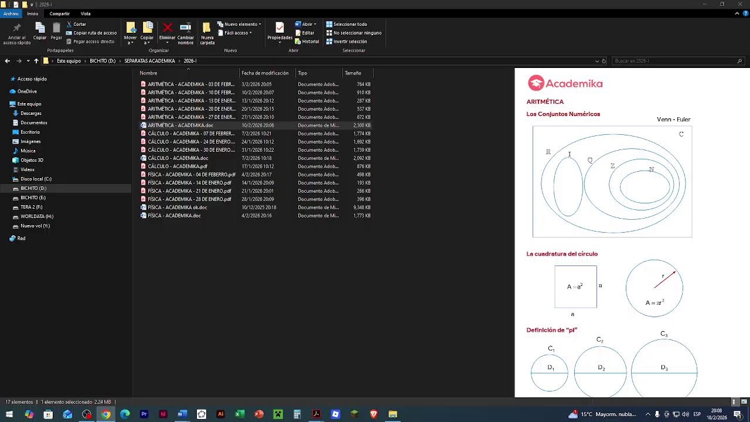This screenshot has width=750, height=422.
Task: Expand the Fácil acceso dropdown
Action: pyautogui.click(x=234, y=33)
